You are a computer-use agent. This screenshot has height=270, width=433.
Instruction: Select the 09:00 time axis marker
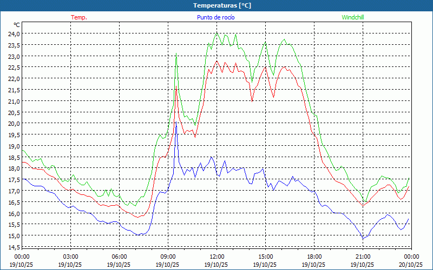168,256
